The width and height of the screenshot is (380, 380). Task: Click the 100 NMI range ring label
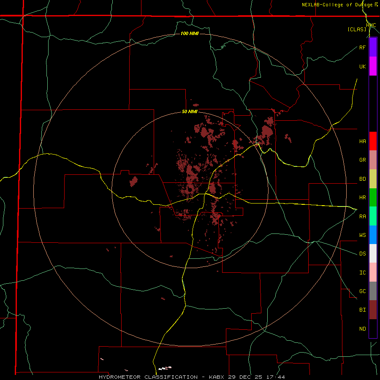point(190,33)
